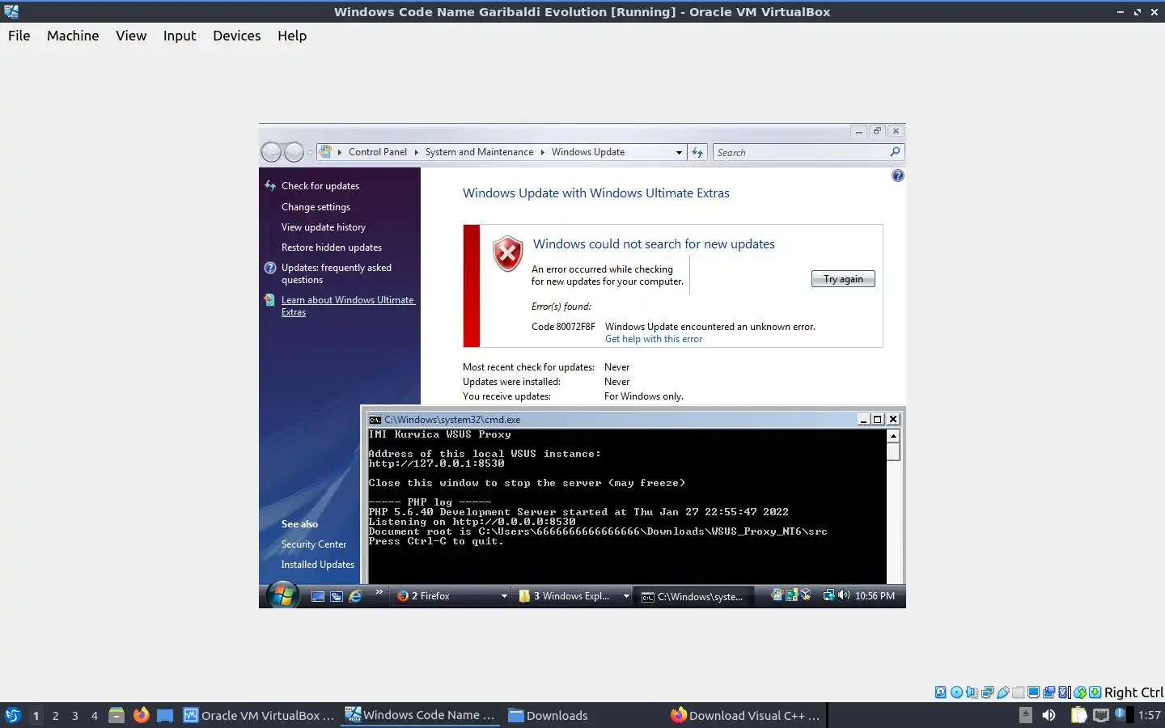The height and width of the screenshot is (728, 1165).
Task: Click VirtualBox network adapters status icon
Action: (987, 692)
